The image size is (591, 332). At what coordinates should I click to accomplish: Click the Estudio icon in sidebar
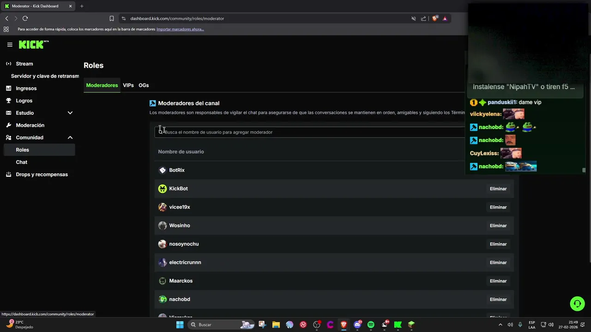tap(8, 113)
